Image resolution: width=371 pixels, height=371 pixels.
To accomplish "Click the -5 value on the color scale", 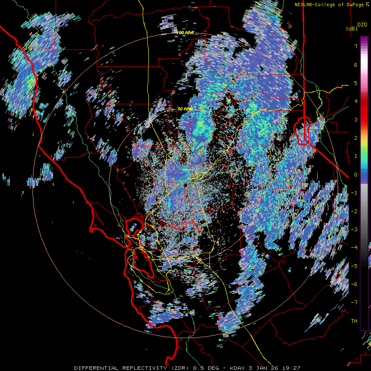I will 354,266.
